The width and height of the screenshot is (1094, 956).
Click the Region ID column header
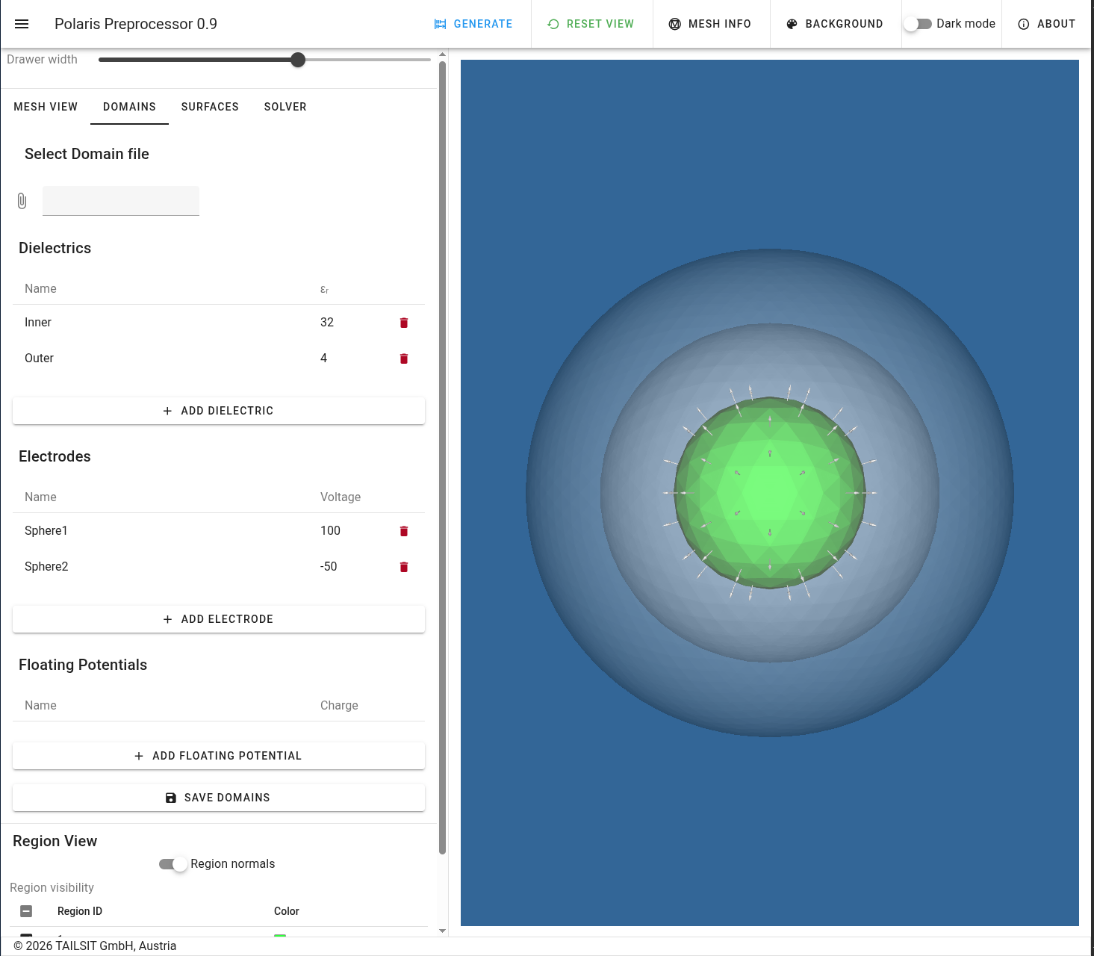(80, 911)
